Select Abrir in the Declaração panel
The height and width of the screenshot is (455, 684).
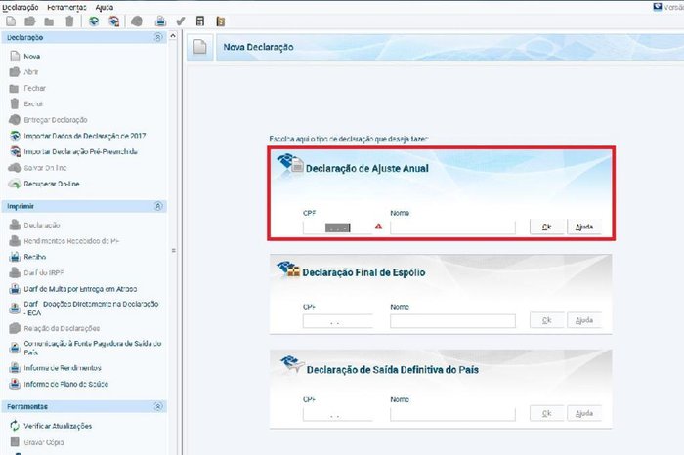click(x=31, y=72)
